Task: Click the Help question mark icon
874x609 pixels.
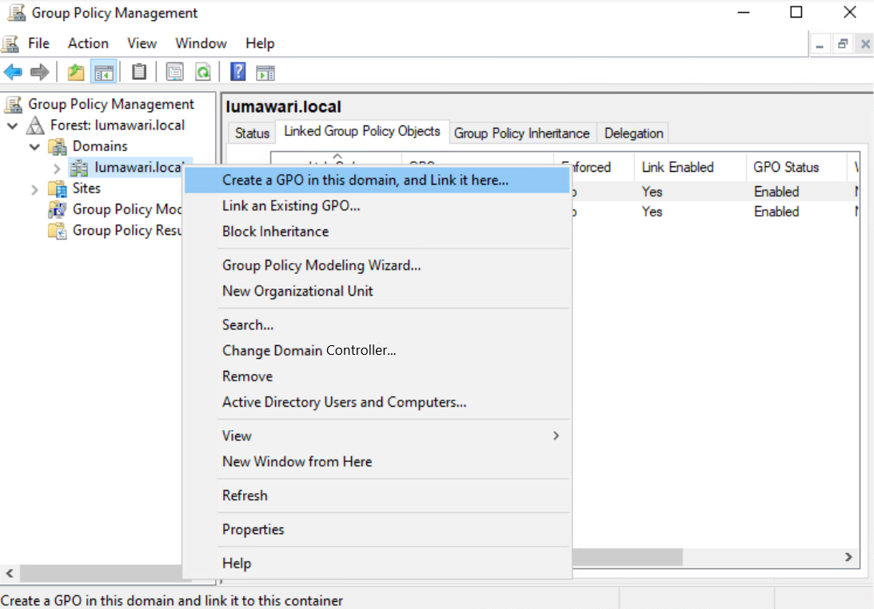Action: pyautogui.click(x=237, y=71)
